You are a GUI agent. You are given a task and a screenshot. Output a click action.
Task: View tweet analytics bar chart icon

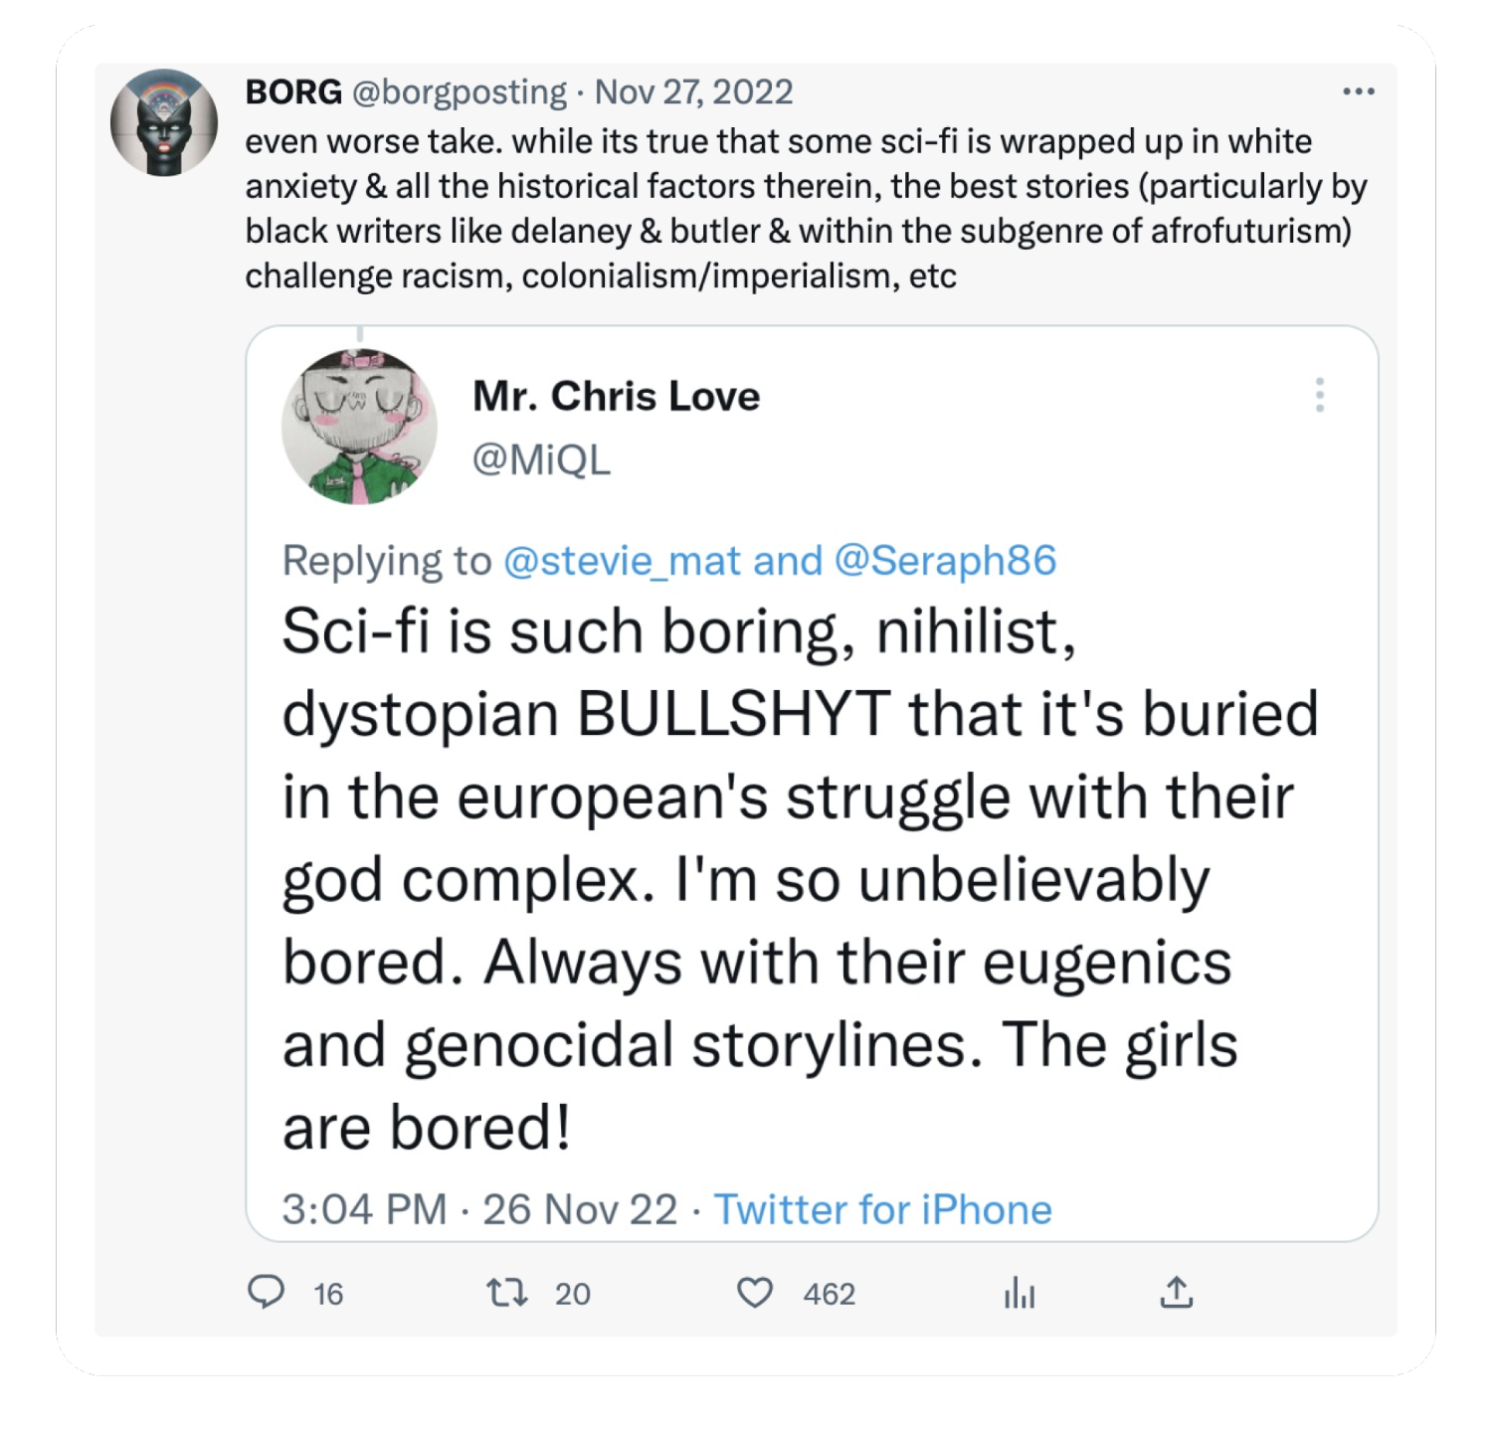(x=1020, y=1293)
